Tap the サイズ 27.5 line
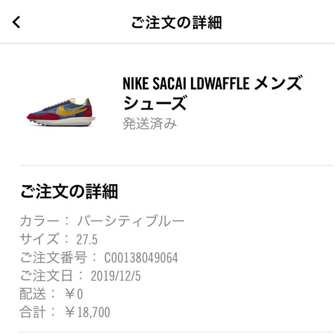335x335 pixels. coord(59,239)
